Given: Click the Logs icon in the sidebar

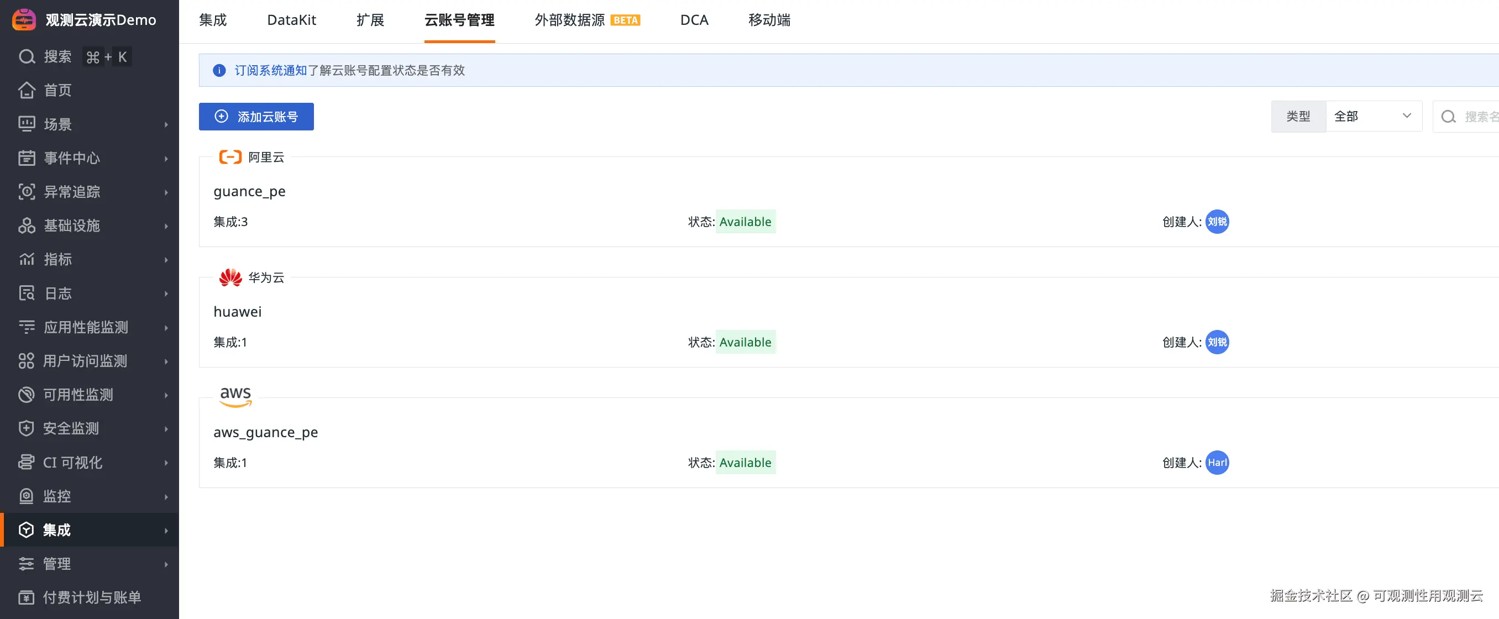Looking at the screenshot, I should click(27, 293).
